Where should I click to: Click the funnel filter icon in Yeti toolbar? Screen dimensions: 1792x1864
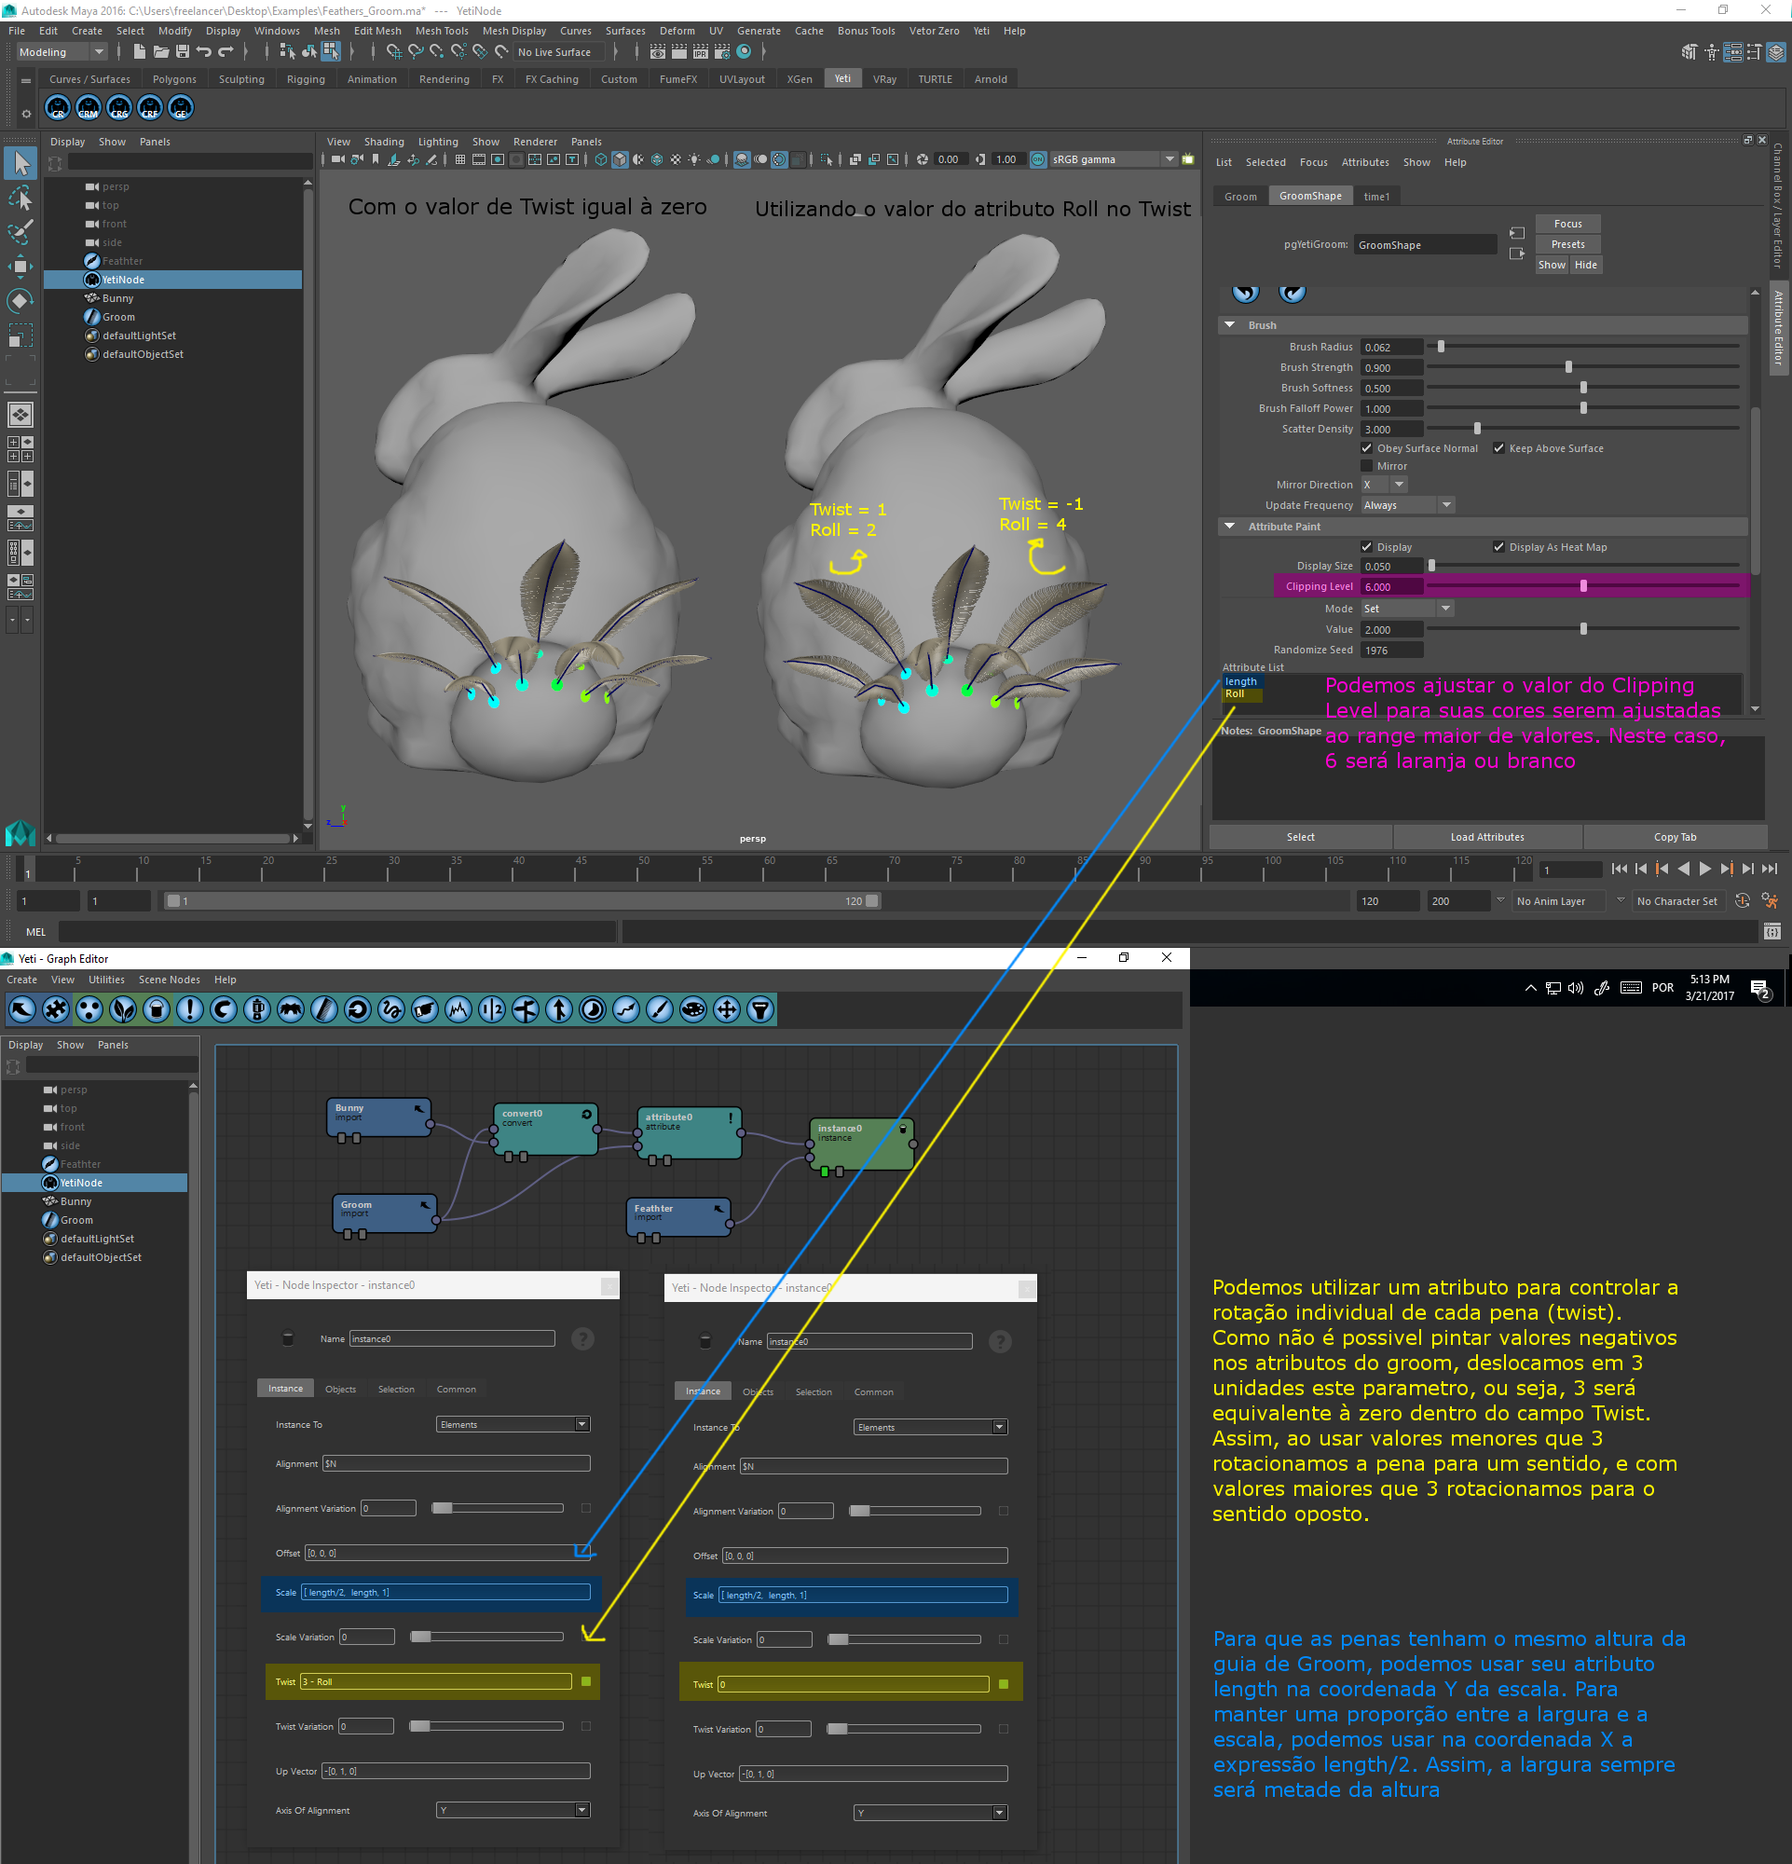[759, 1010]
